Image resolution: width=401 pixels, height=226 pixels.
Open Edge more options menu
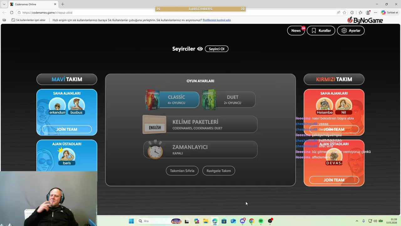pyautogui.click(x=375, y=13)
